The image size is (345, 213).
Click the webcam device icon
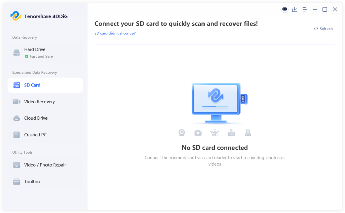click(181, 133)
